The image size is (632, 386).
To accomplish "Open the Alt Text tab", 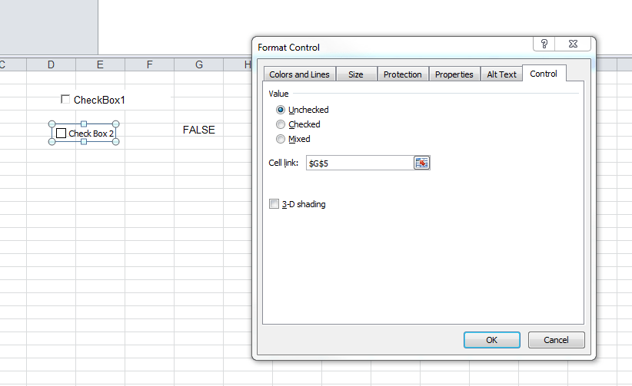I will (x=501, y=74).
